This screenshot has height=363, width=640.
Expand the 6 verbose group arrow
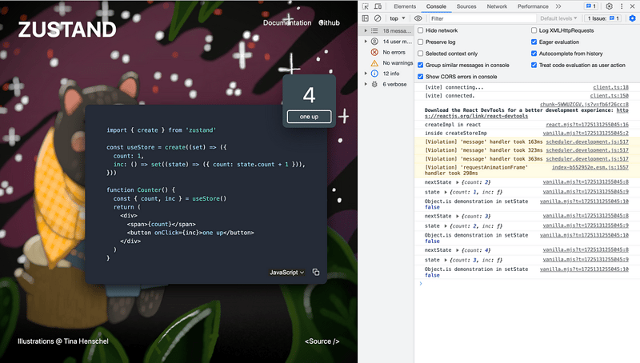pos(366,84)
